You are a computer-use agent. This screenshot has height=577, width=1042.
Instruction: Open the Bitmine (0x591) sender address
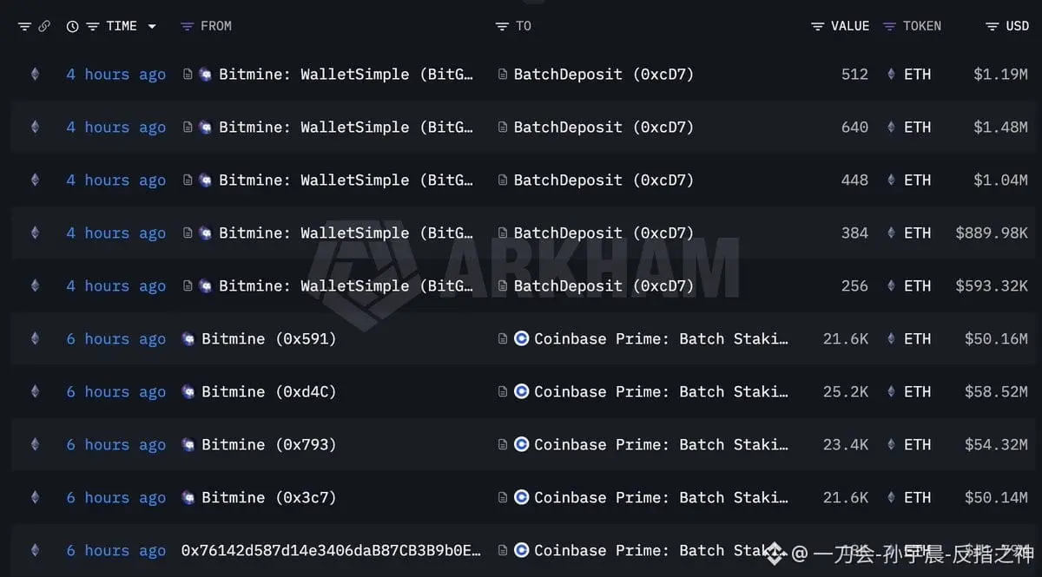268,338
